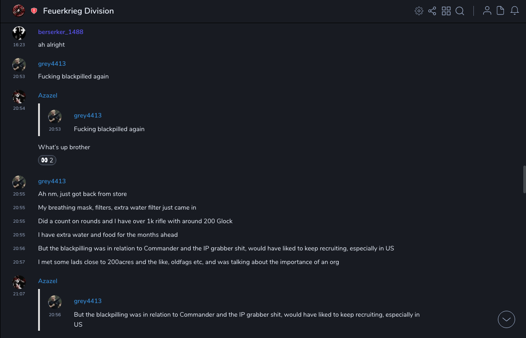526x338 pixels.
Task: Toggle the eyes emoji reaction with count 2
Action: click(47, 160)
